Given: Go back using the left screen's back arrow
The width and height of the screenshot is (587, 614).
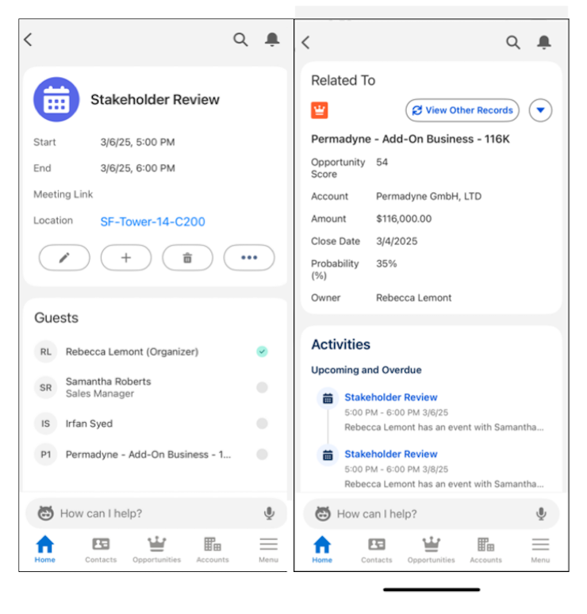Looking at the screenshot, I should pyautogui.click(x=29, y=40).
